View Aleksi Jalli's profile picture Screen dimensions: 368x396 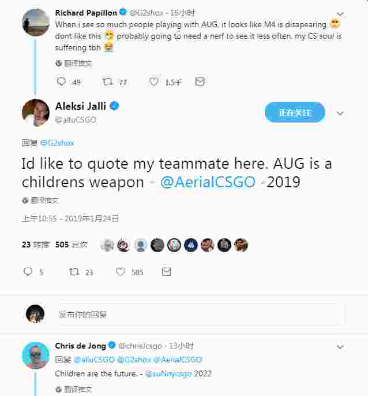[36, 113]
